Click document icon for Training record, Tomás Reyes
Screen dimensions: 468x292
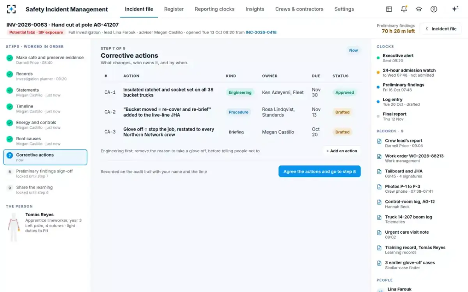(379, 248)
